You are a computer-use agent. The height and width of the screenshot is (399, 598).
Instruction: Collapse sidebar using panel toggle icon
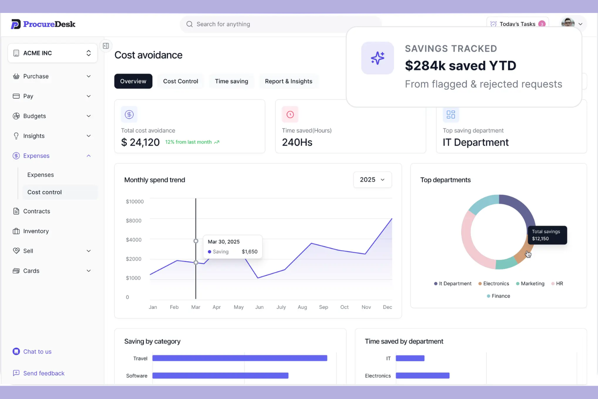coord(106,46)
